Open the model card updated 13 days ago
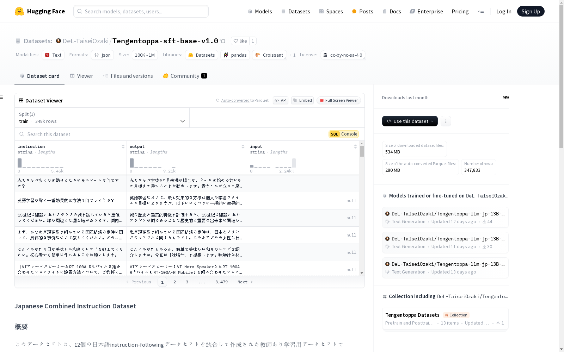The width and height of the screenshot is (564, 352). tap(445, 268)
